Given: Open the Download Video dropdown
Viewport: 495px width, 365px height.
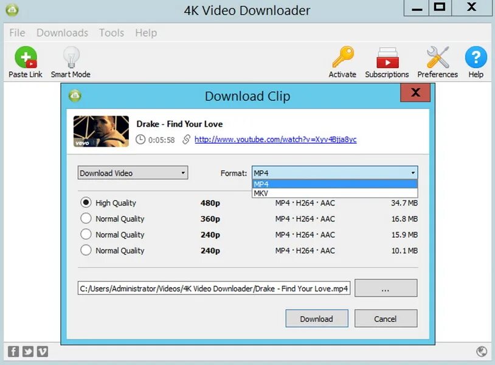Looking at the screenshot, I should click(133, 173).
